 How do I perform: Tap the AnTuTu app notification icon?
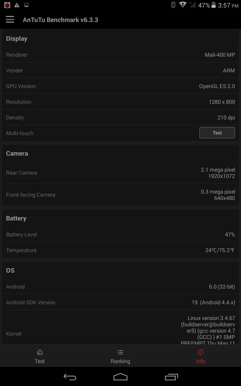7,5
